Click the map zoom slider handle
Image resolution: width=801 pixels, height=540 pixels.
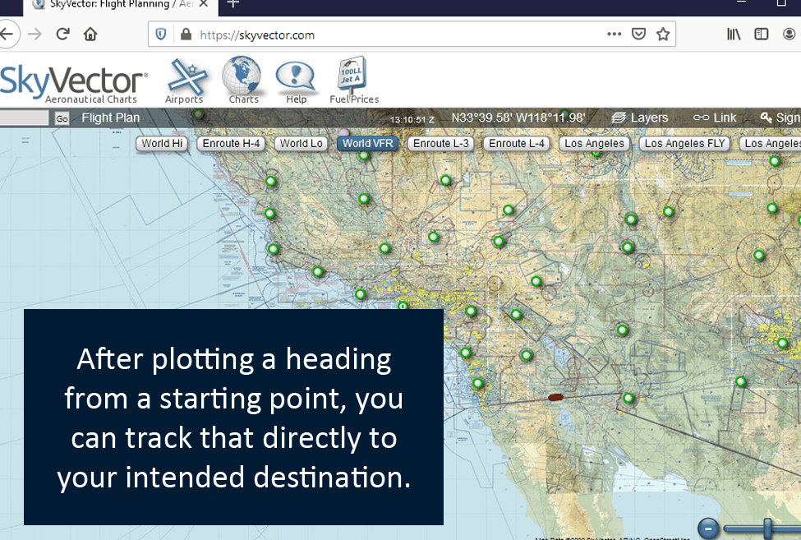click(767, 528)
